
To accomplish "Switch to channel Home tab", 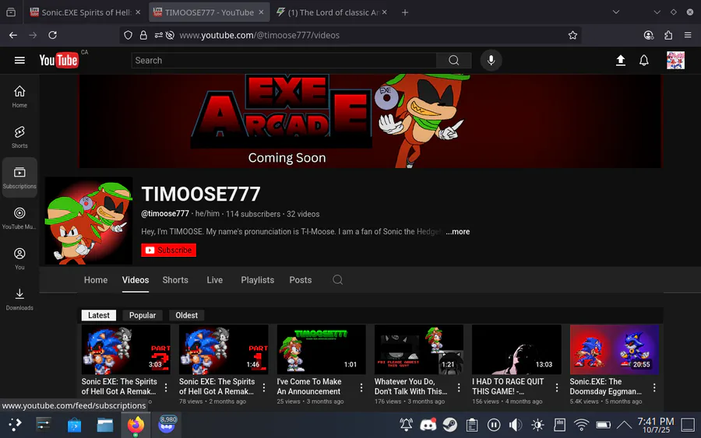I will coord(96,280).
